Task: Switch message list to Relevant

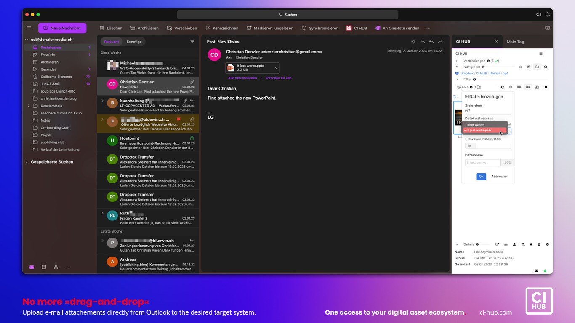Action: point(112,42)
